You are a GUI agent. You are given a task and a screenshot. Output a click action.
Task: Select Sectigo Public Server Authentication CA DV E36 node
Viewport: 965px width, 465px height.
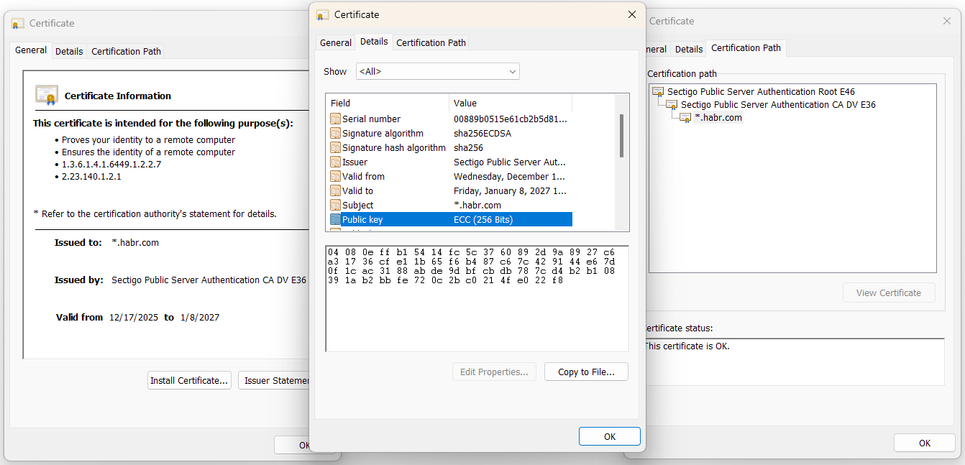click(778, 105)
